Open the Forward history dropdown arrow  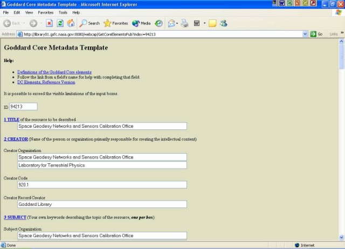tap(41, 23)
